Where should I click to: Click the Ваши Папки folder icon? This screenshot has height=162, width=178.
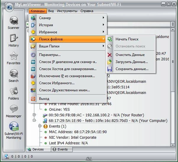click(33, 46)
